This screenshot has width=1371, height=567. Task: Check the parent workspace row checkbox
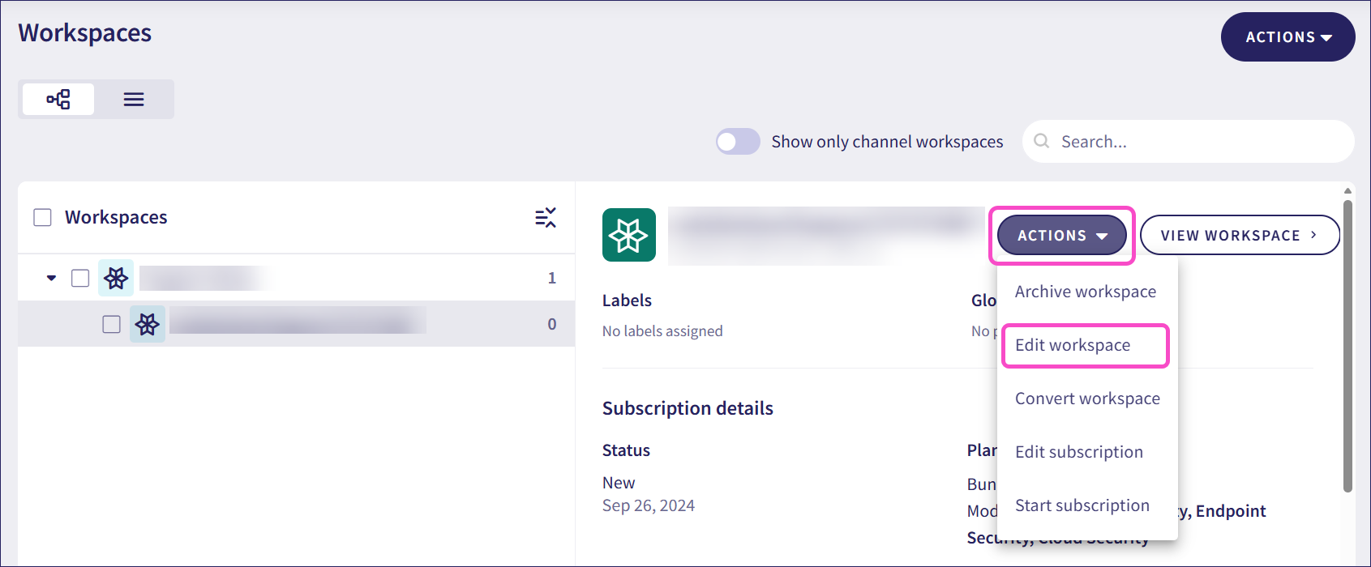tap(80, 279)
